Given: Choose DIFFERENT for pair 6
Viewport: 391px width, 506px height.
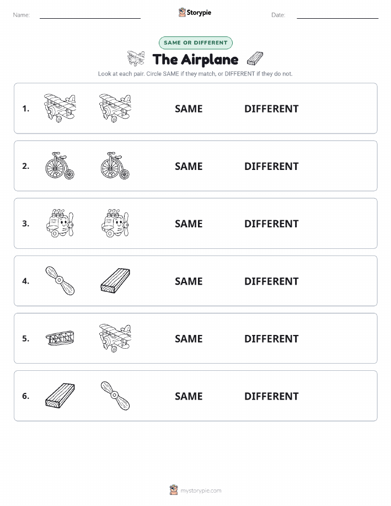Looking at the screenshot, I should click(x=271, y=396).
